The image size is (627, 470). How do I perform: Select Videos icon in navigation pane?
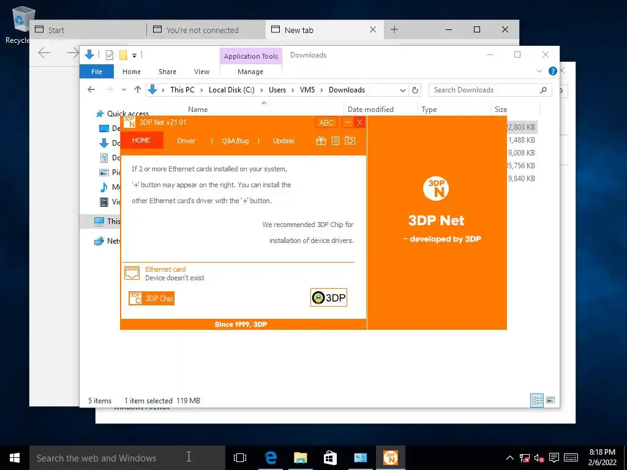(104, 202)
